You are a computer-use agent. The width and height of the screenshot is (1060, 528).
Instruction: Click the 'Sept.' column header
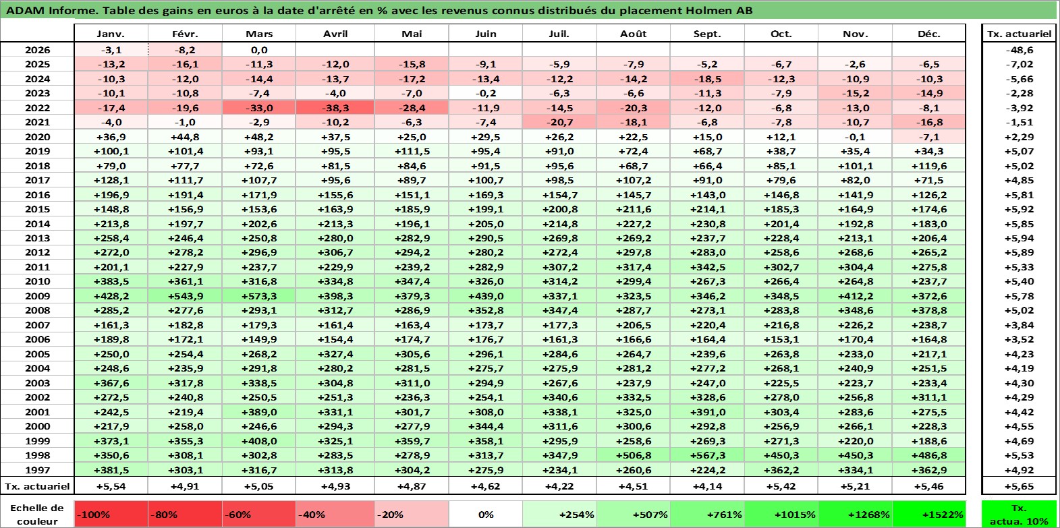coord(707,34)
